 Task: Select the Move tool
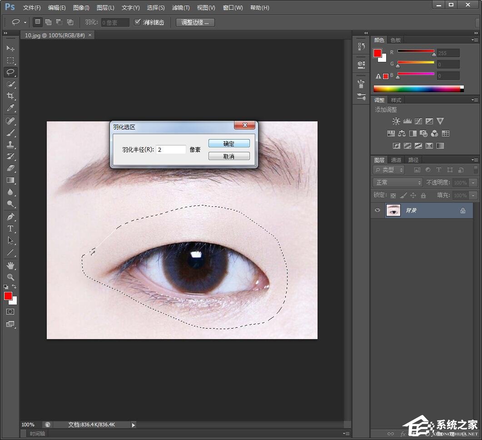[x=10, y=49]
